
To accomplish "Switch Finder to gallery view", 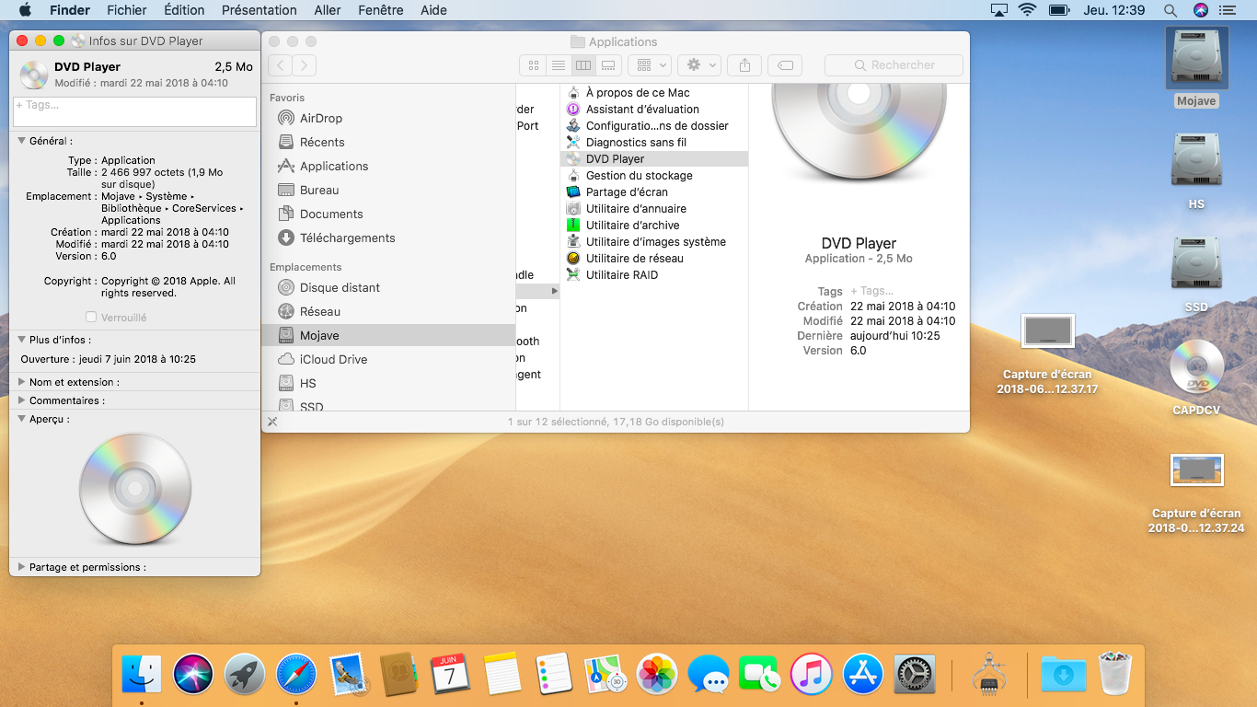I will coord(607,65).
